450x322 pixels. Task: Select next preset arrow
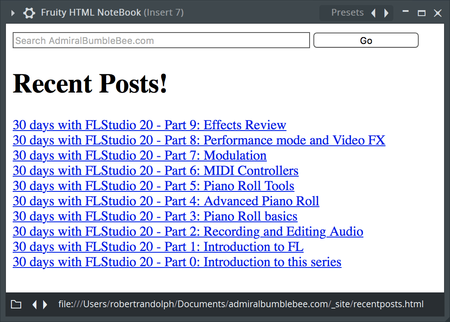[x=386, y=13]
